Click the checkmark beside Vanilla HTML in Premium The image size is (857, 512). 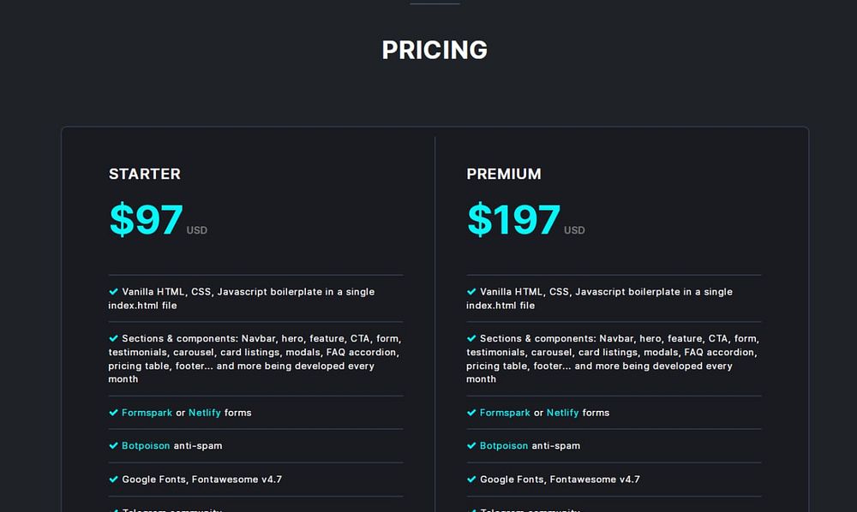[x=471, y=292]
